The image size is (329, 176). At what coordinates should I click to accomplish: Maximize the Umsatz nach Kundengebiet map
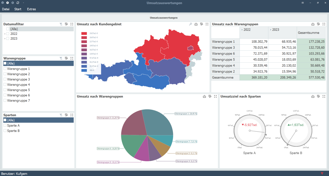click(x=207, y=24)
